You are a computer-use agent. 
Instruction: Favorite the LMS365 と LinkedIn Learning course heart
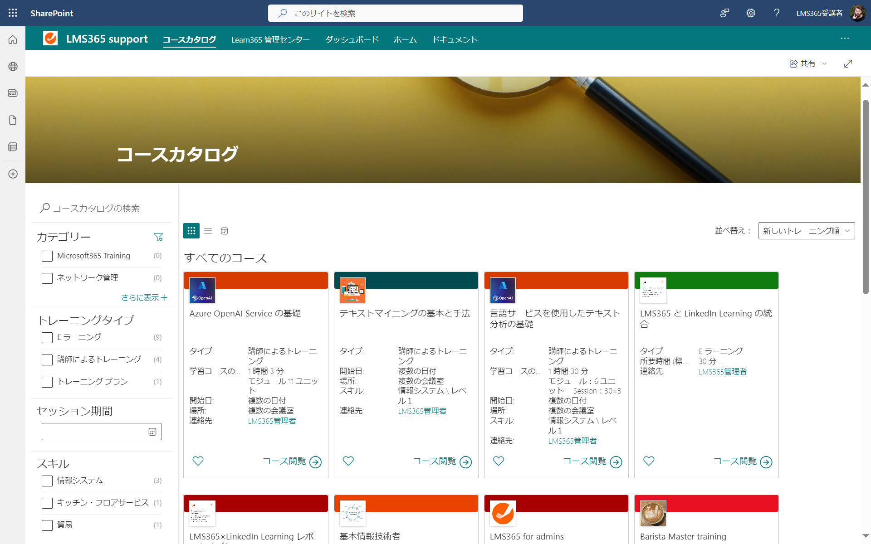pos(649,461)
